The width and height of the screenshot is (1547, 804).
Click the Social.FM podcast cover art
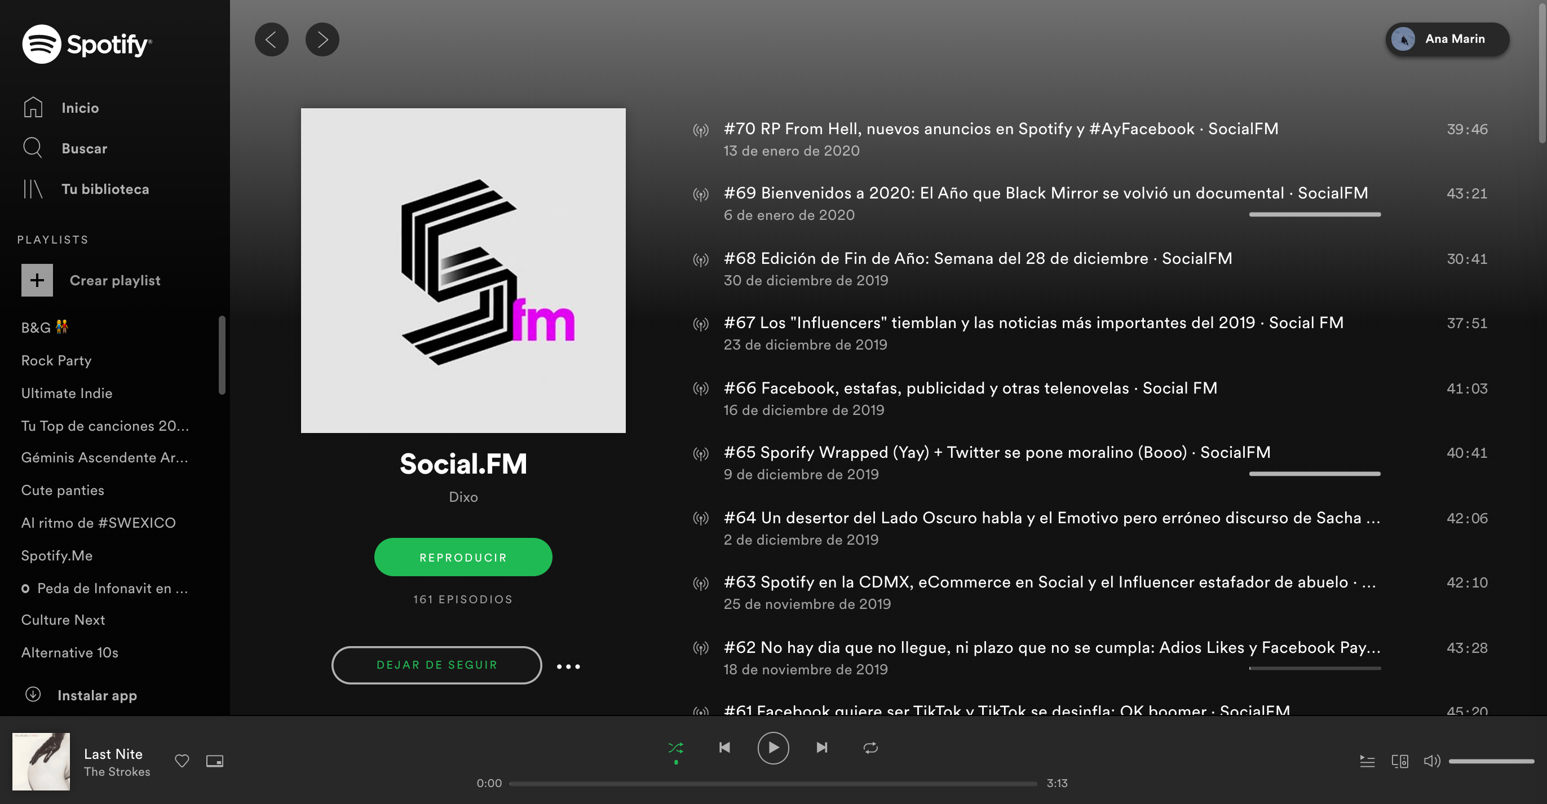[463, 270]
